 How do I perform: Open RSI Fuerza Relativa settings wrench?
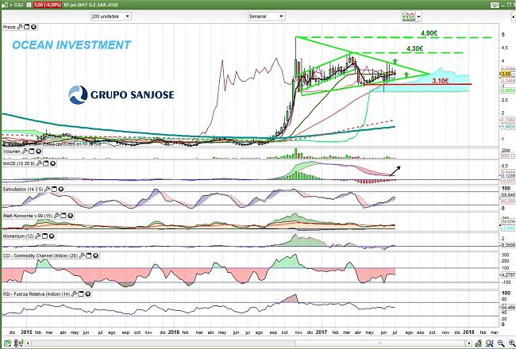(x=74, y=293)
